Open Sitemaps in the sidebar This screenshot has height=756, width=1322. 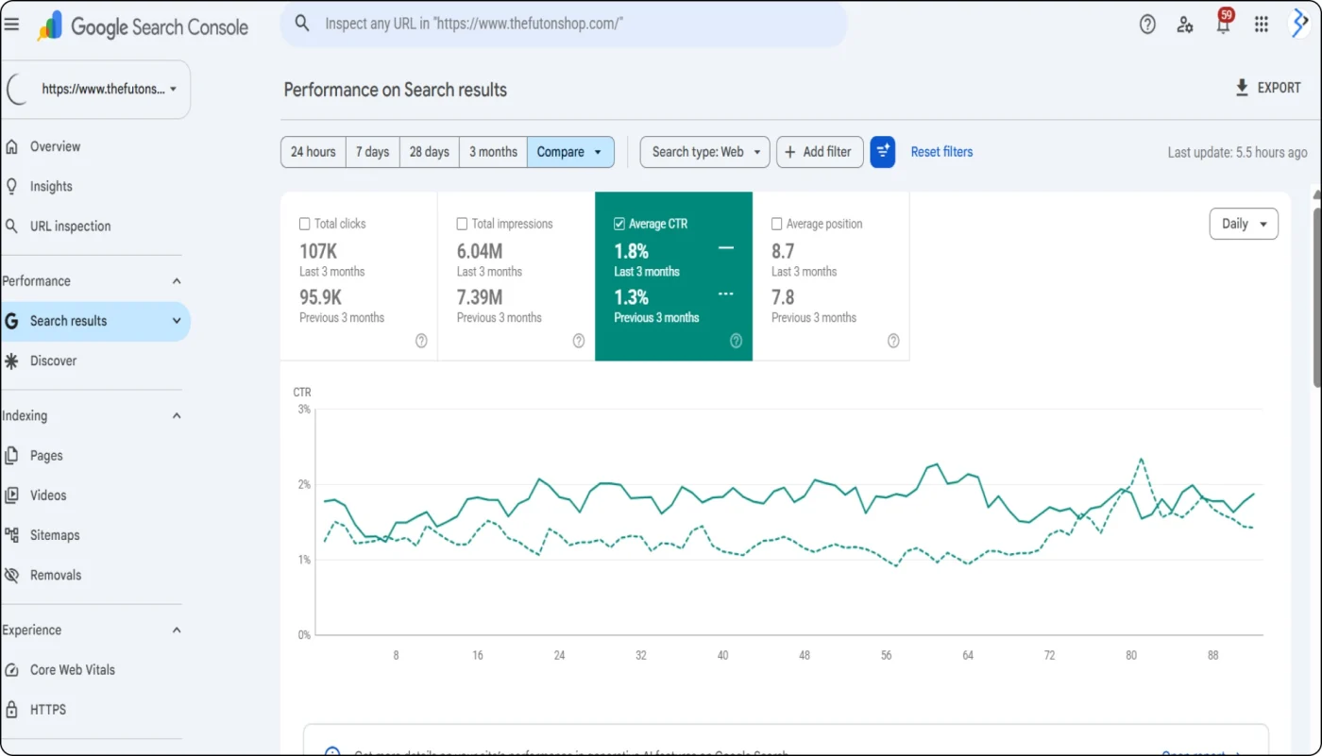pos(55,534)
